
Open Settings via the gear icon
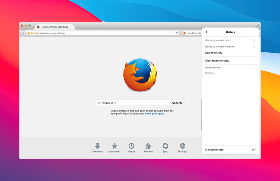[x=182, y=146]
